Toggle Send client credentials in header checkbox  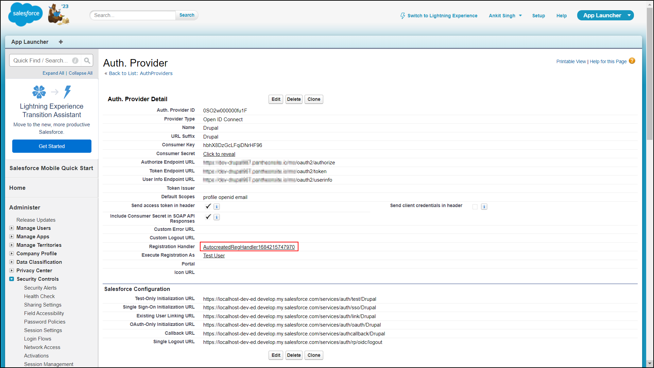pos(475,206)
